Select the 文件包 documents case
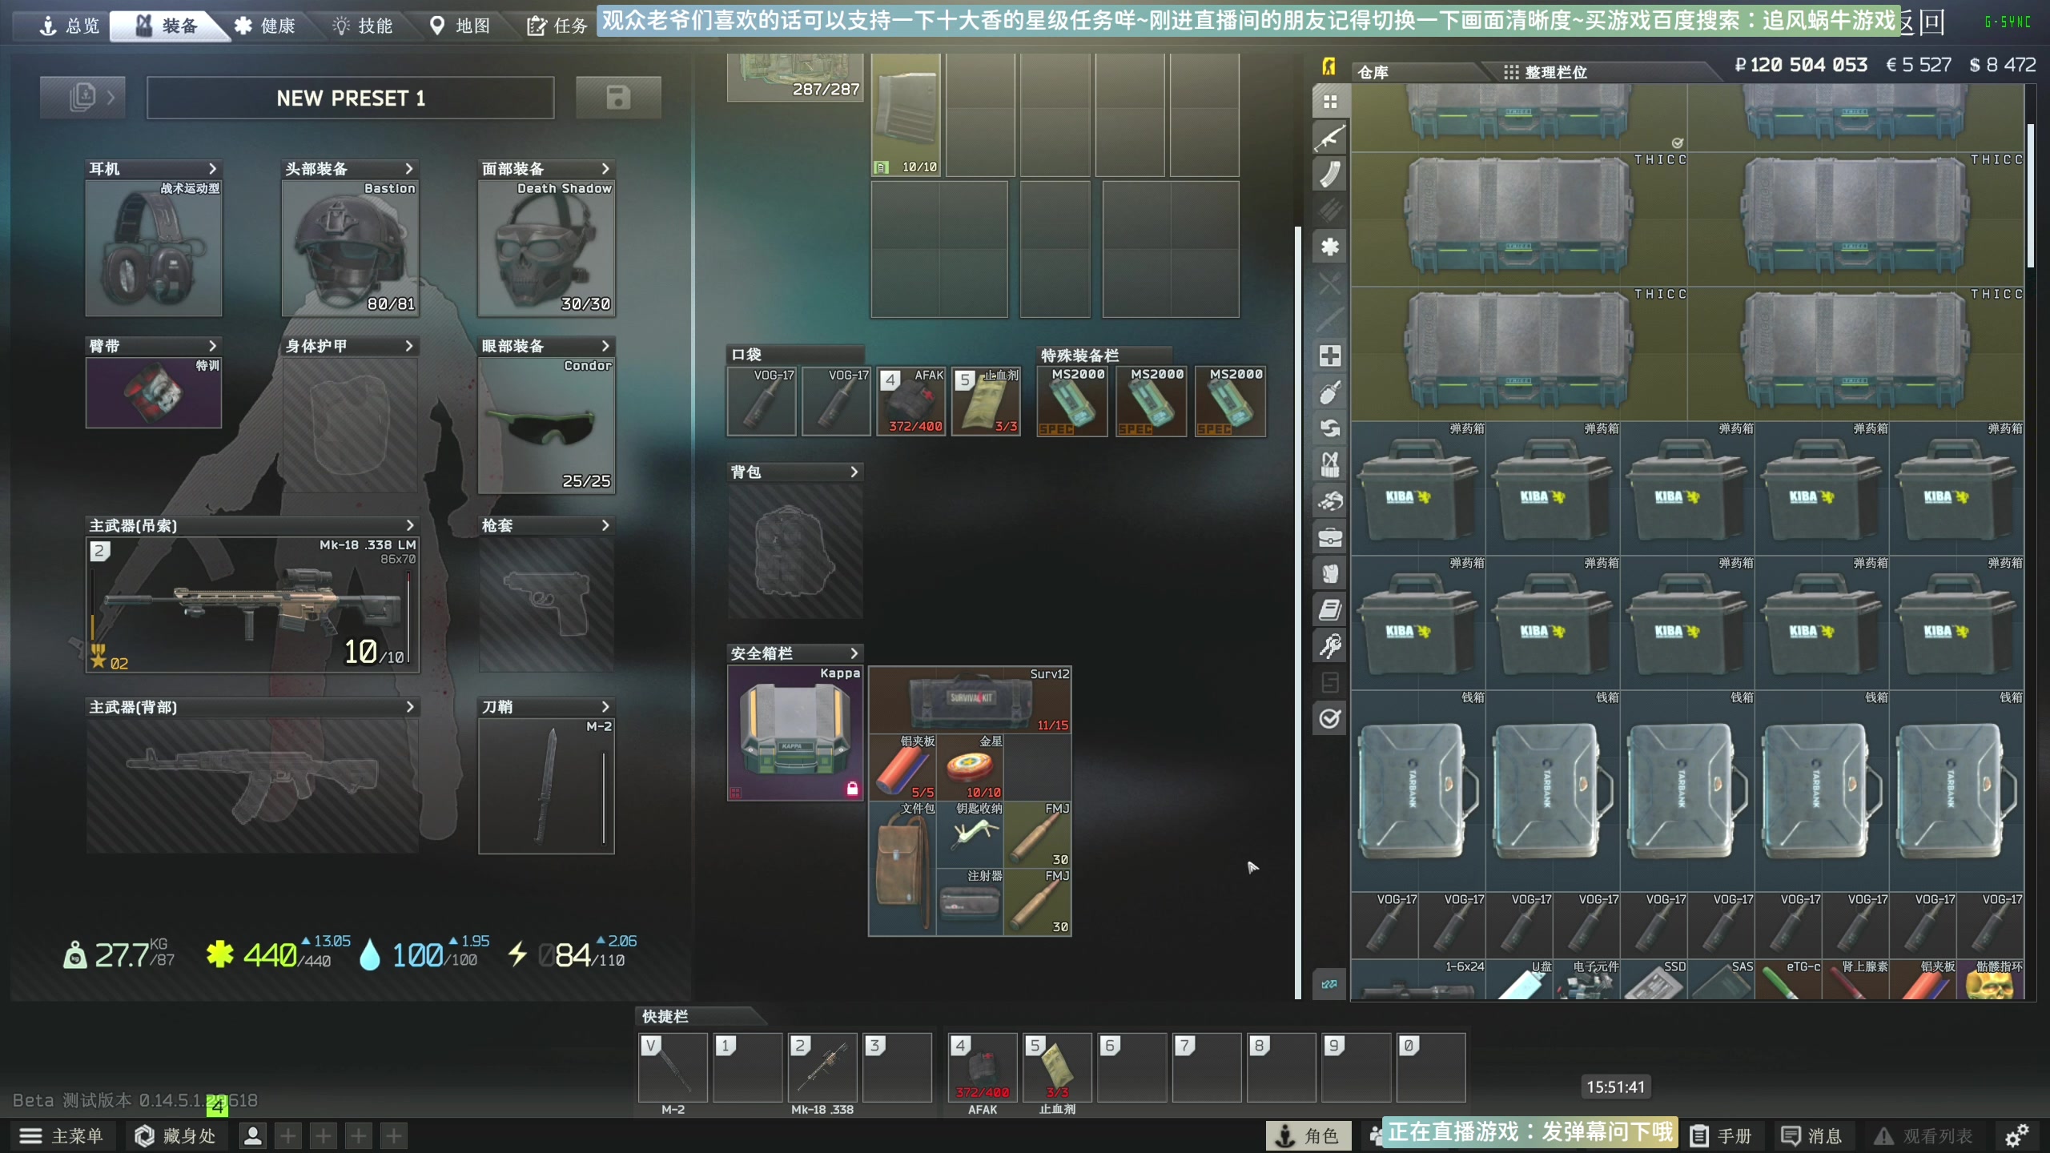The width and height of the screenshot is (2050, 1153). 902,868
